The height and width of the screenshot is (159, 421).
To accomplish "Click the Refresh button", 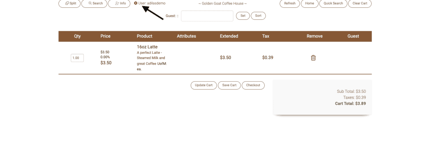I will [x=290, y=3].
